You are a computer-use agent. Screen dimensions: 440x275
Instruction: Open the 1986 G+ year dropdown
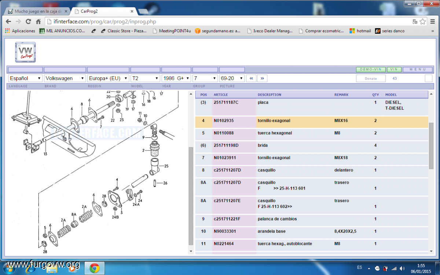pyautogui.click(x=176, y=78)
